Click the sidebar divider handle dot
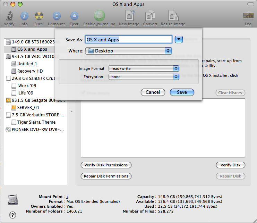 [71, 111]
